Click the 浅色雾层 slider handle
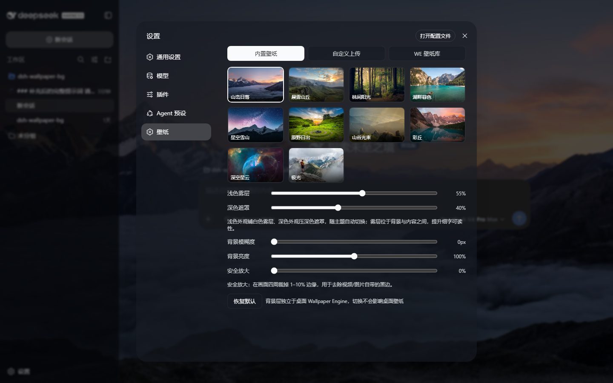613x383 pixels. pyautogui.click(x=362, y=193)
